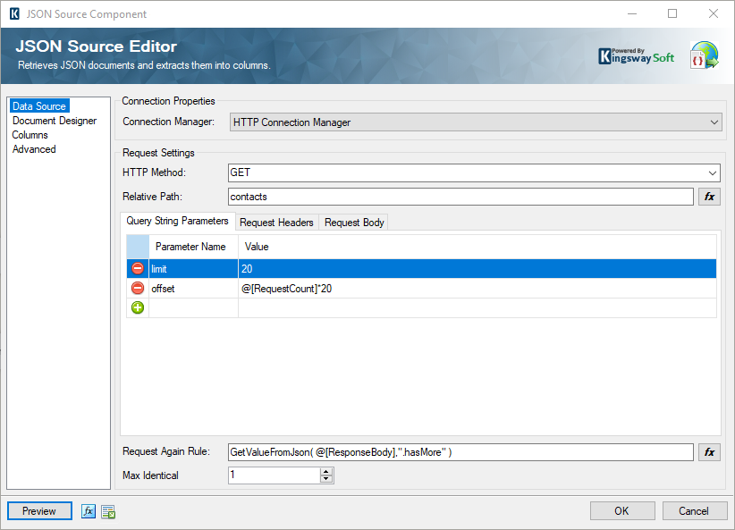735x530 pixels.
Task: Open the expression editor for Relative Path
Action: (709, 196)
